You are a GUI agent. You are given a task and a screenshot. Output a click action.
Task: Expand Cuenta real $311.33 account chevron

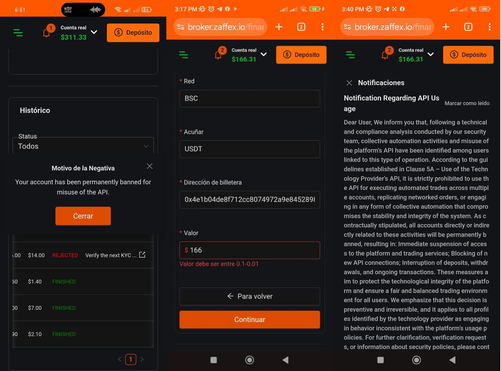[94, 32]
